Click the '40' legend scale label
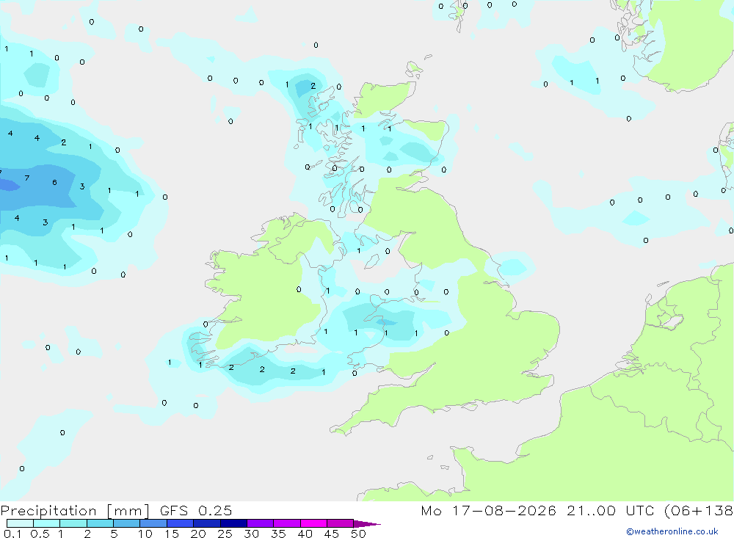The width and height of the screenshot is (734, 538). [x=305, y=534]
